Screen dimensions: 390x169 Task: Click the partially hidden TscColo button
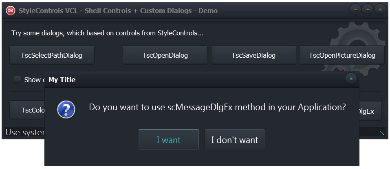pyautogui.click(x=27, y=110)
